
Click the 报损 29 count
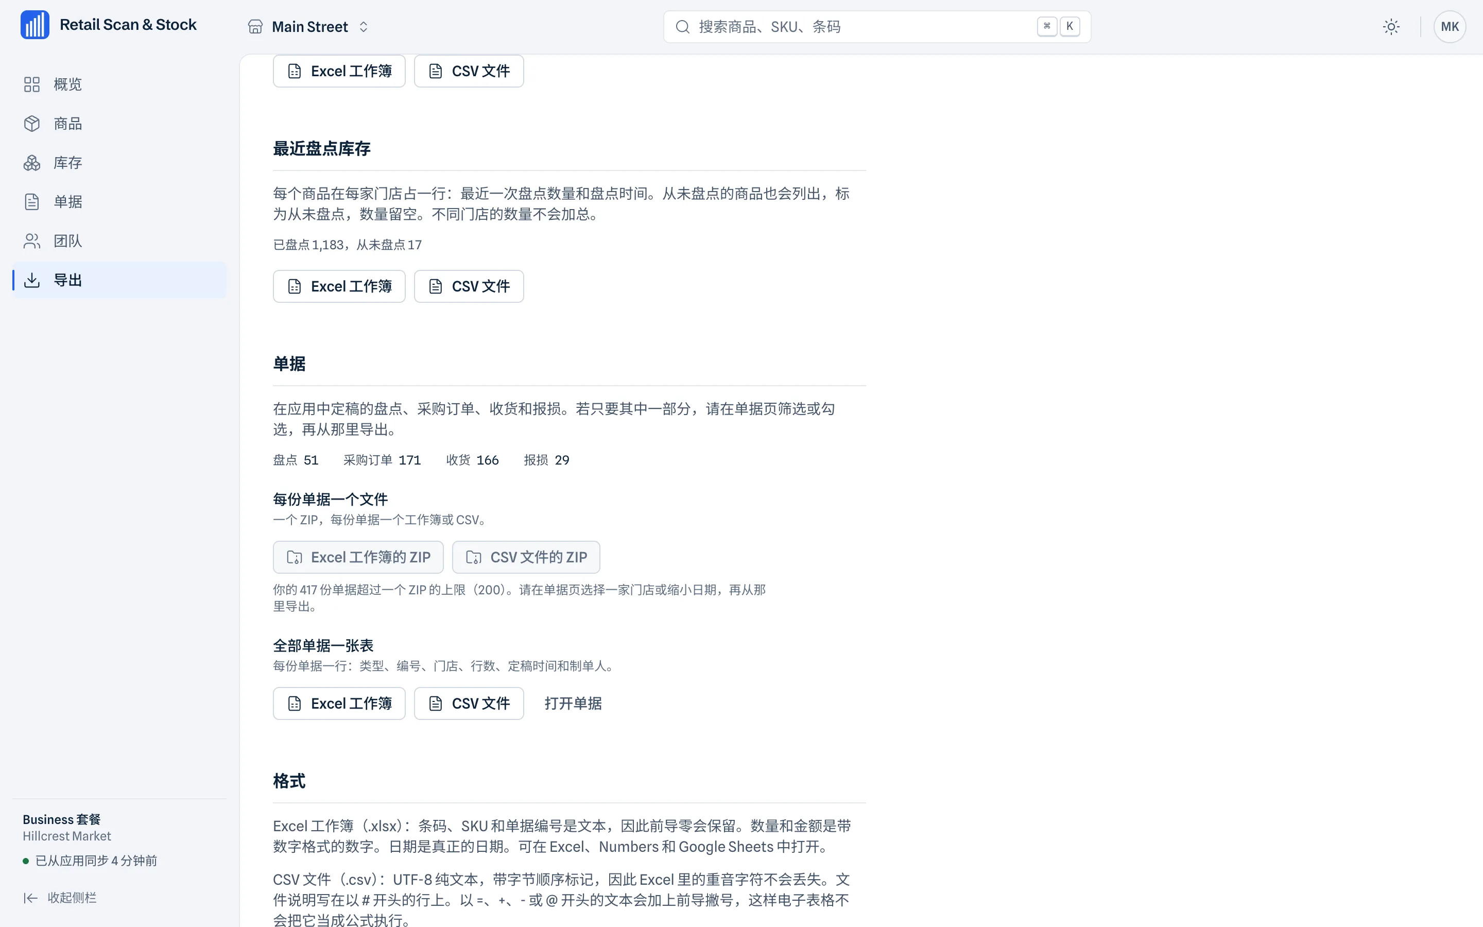[x=546, y=460]
